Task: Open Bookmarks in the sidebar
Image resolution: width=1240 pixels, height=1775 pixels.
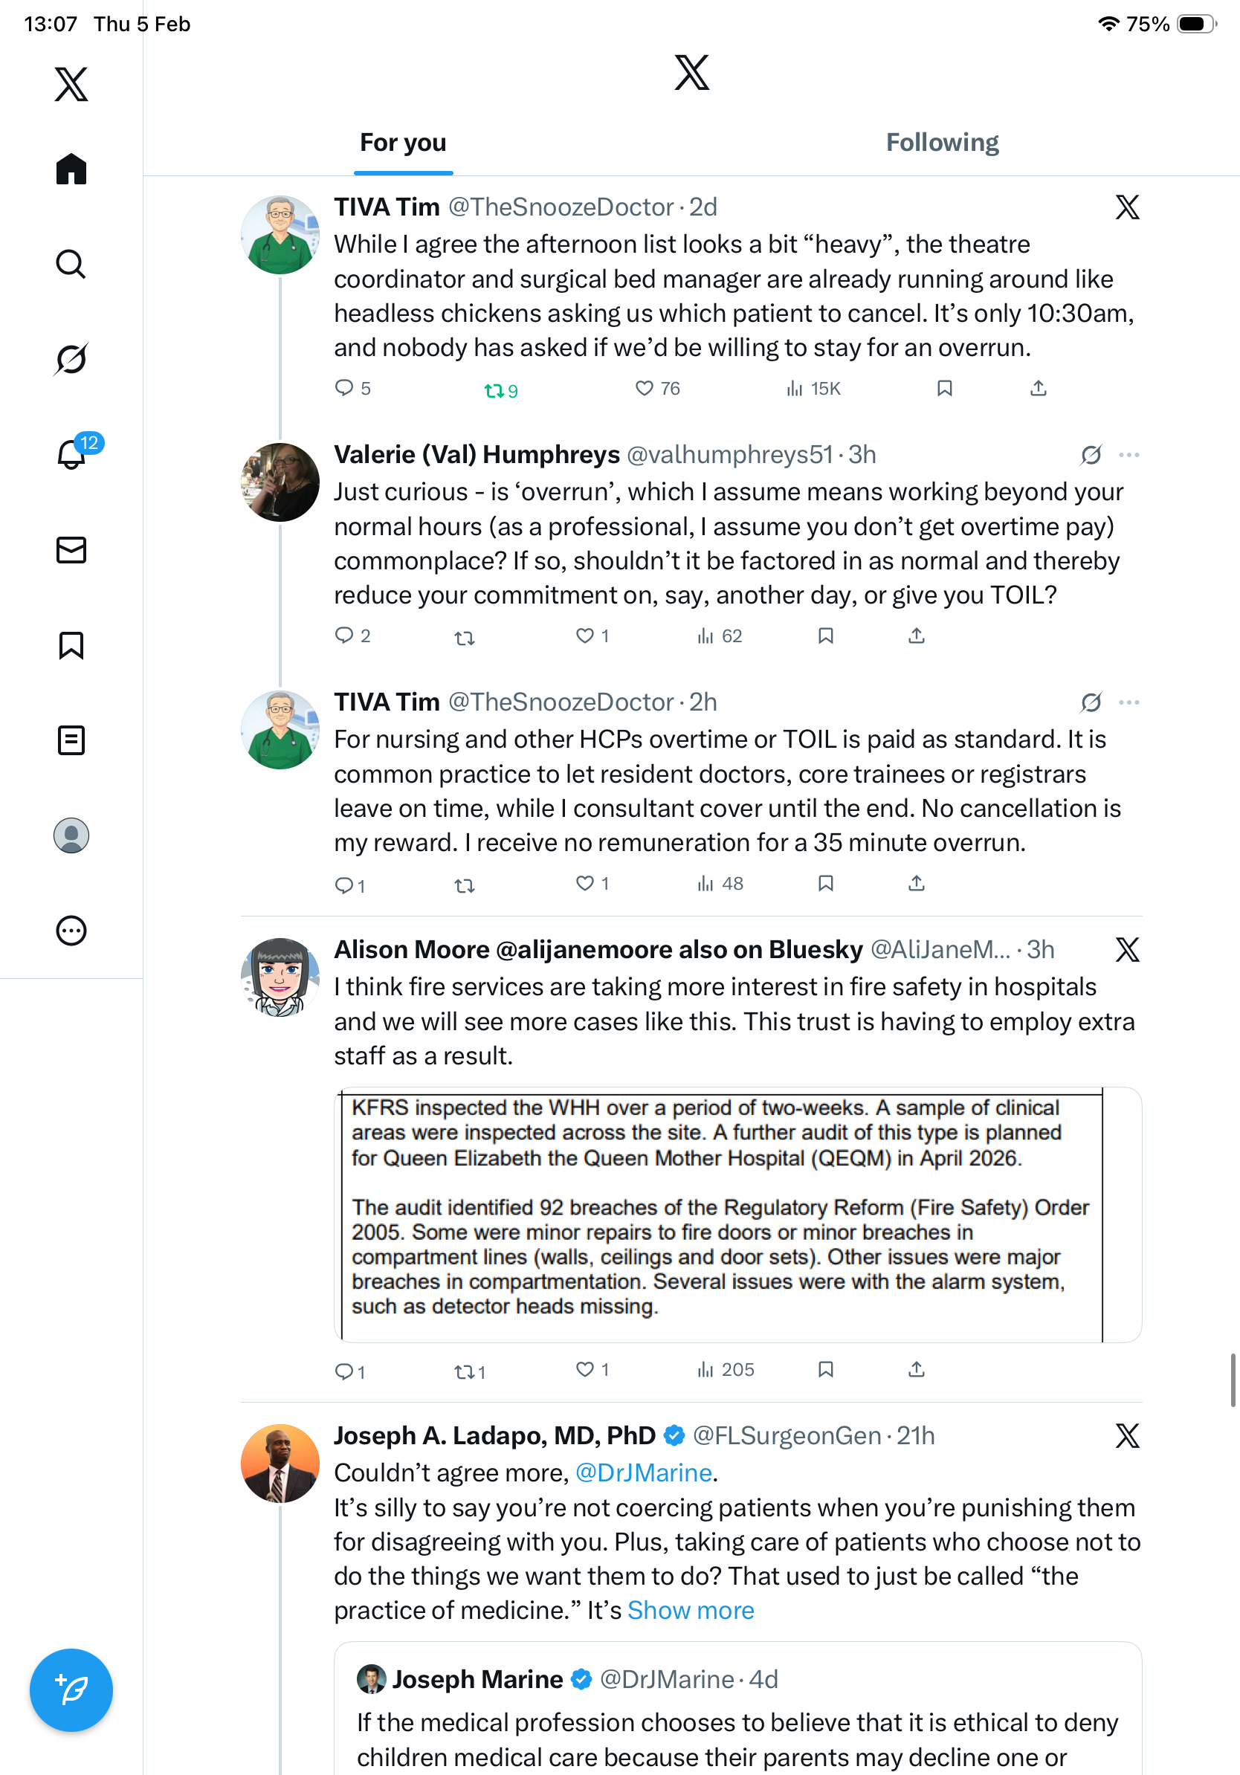Action: coord(71,644)
